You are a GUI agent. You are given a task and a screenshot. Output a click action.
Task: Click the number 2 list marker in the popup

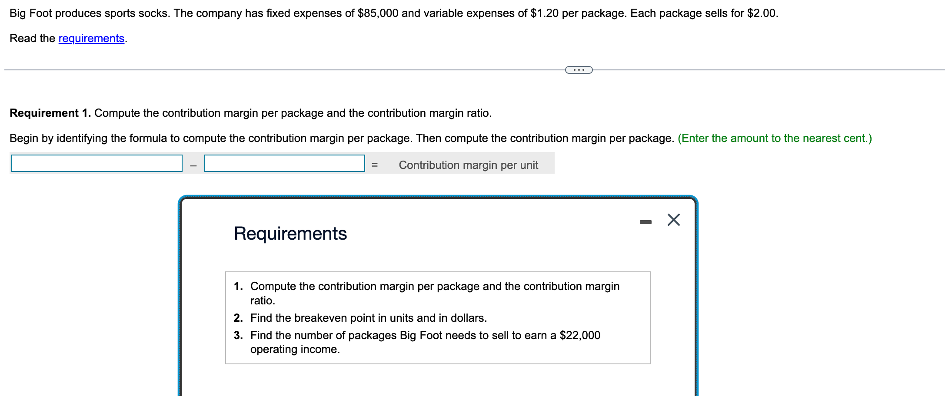pyautogui.click(x=238, y=318)
